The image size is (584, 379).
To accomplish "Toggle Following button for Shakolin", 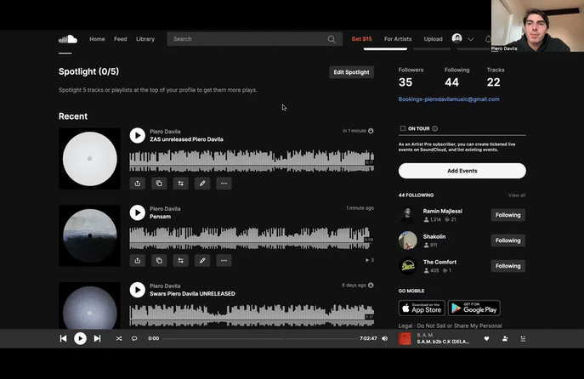I will click(508, 240).
